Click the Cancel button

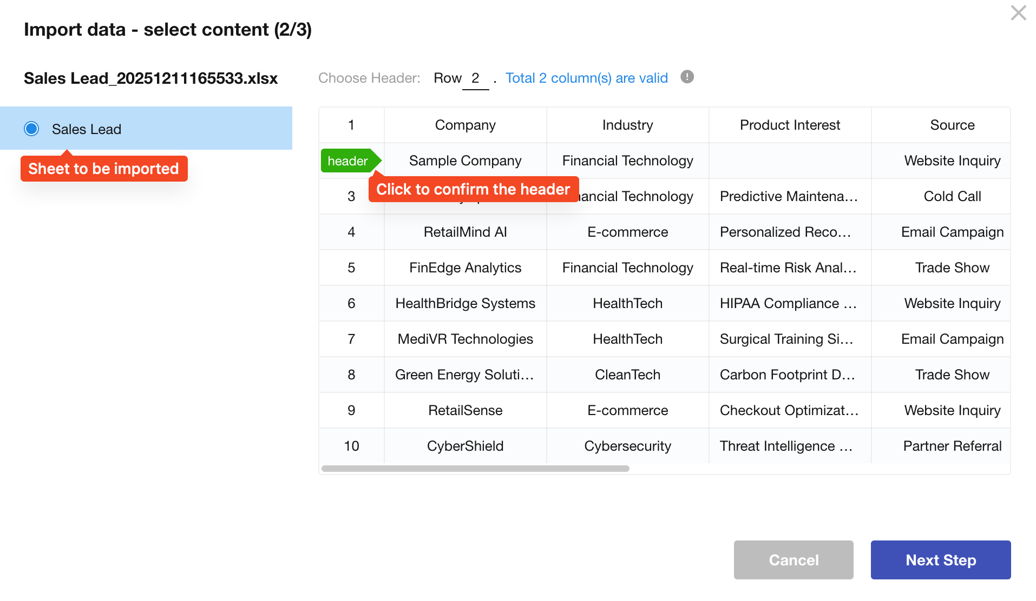(x=793, y=560)
